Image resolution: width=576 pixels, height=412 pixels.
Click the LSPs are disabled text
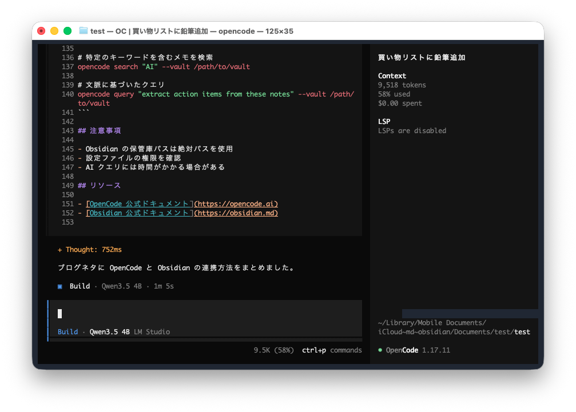click(412, 131)
